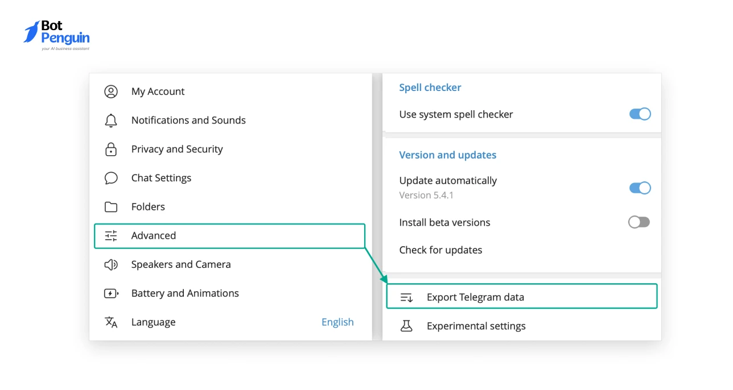733x390 pixels.
Task: Click the Spell checker section heading
Action: (x=430, y=88)
